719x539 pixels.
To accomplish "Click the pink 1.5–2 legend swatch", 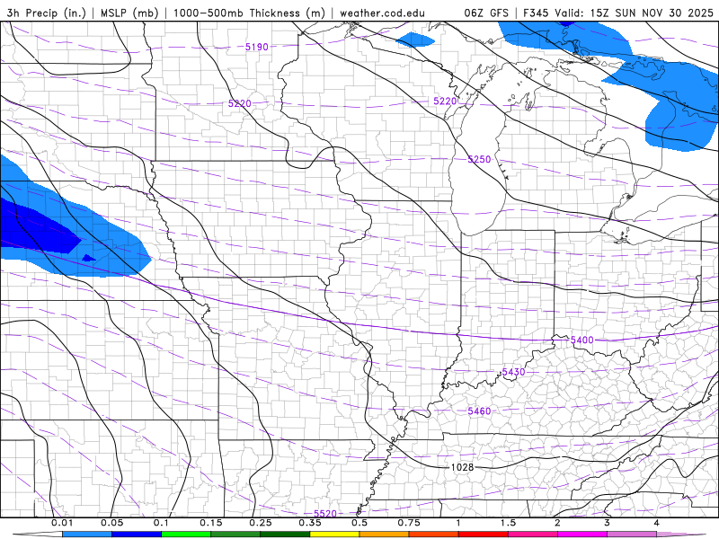I will coord(533,535).
